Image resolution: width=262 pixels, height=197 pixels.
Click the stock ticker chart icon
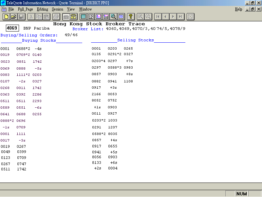click(91, 17)
